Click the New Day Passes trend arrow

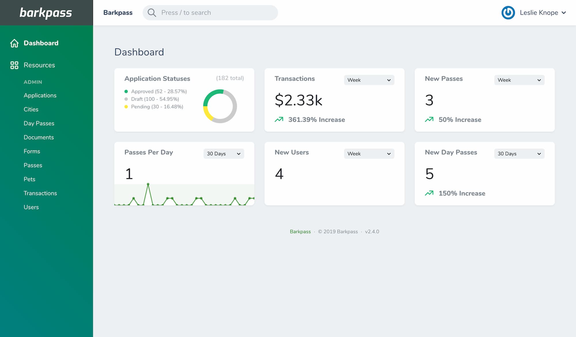point(429,193)
